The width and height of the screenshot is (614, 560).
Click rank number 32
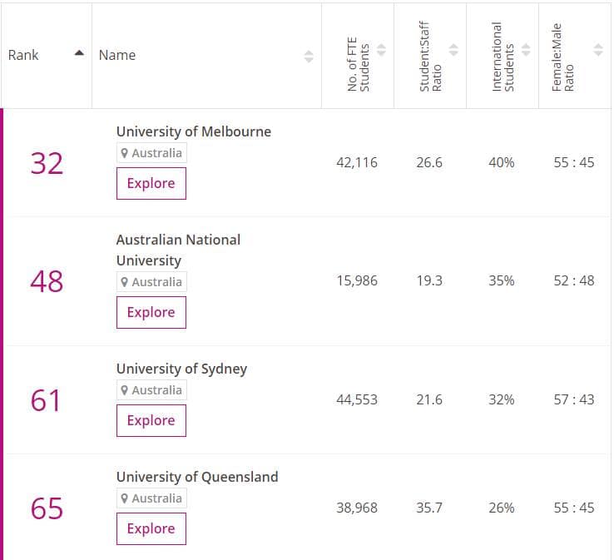[47, 163]
